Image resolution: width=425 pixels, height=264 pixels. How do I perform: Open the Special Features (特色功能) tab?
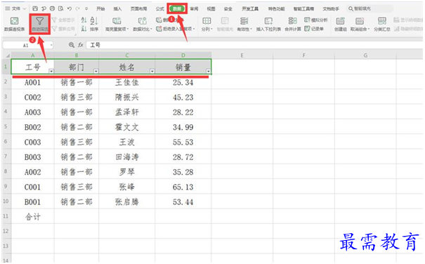[x=276, y=8]
